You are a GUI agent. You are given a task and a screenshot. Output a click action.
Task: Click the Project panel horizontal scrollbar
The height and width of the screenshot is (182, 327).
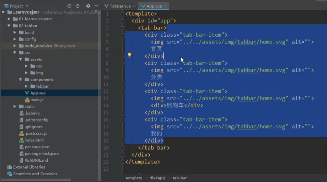(36, 180)
